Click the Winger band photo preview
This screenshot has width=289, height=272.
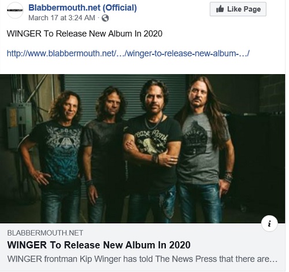click(x=142, y=149)
